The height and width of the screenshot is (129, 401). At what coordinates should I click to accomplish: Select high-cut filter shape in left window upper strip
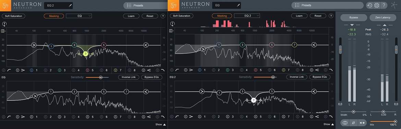tap(163, 70)
